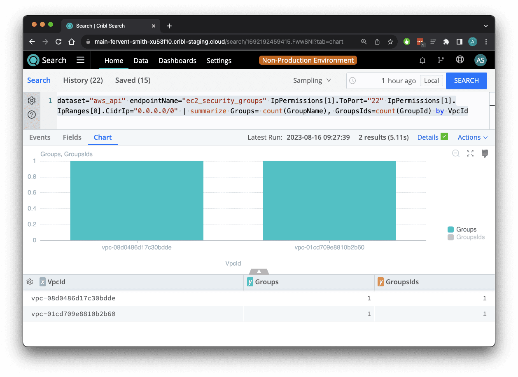Click the help lifebuoy icon
The image size is (518, 377).
(460, 60)
